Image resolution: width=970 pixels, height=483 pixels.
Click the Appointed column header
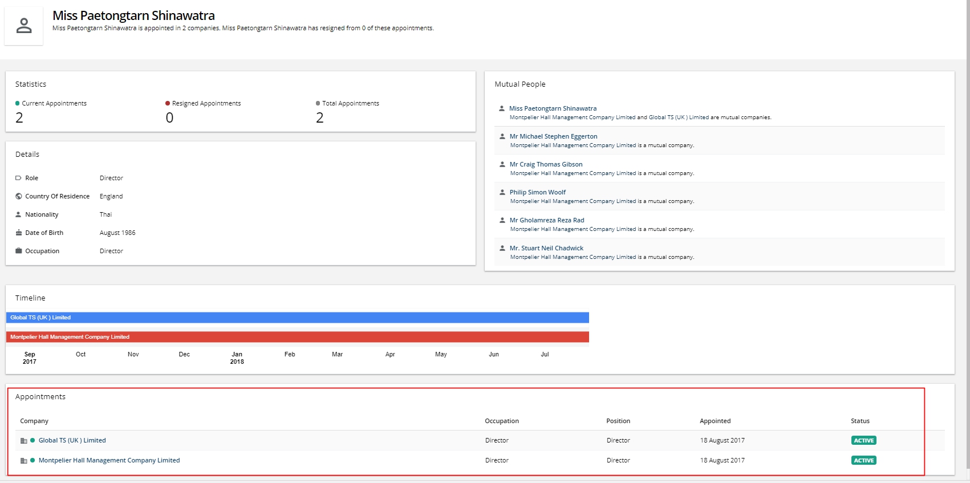click(x=715, y=421)
